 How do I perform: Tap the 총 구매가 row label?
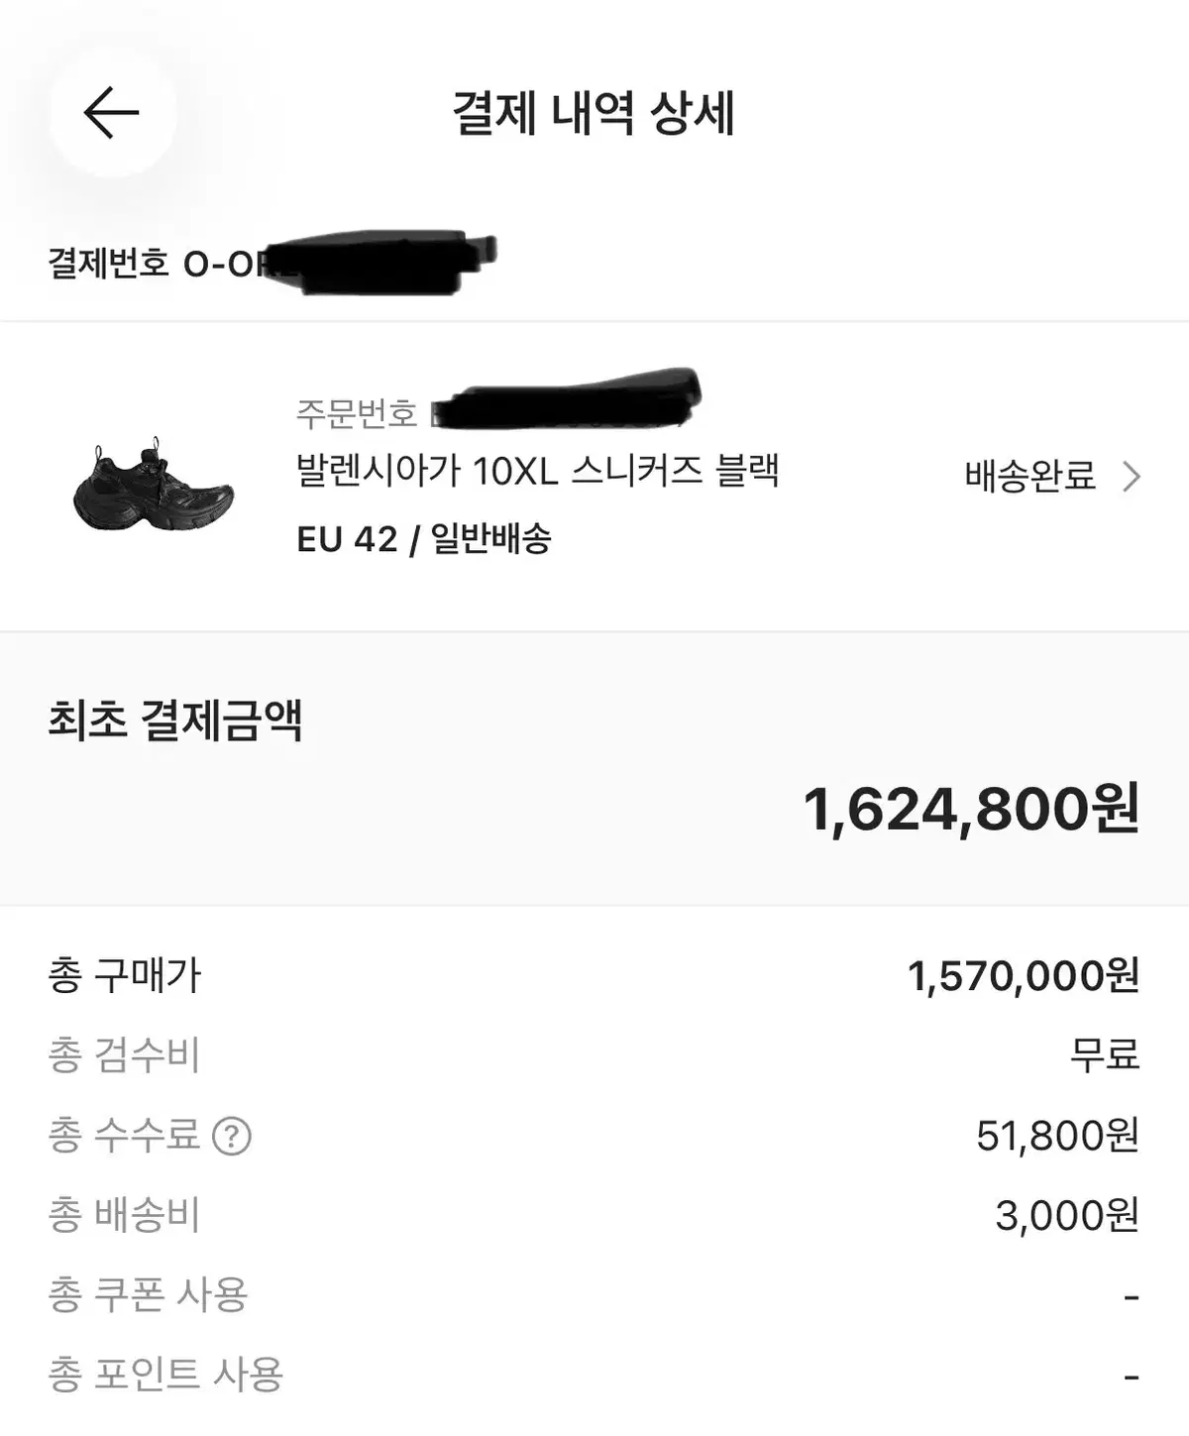click(x=125, y=976)
